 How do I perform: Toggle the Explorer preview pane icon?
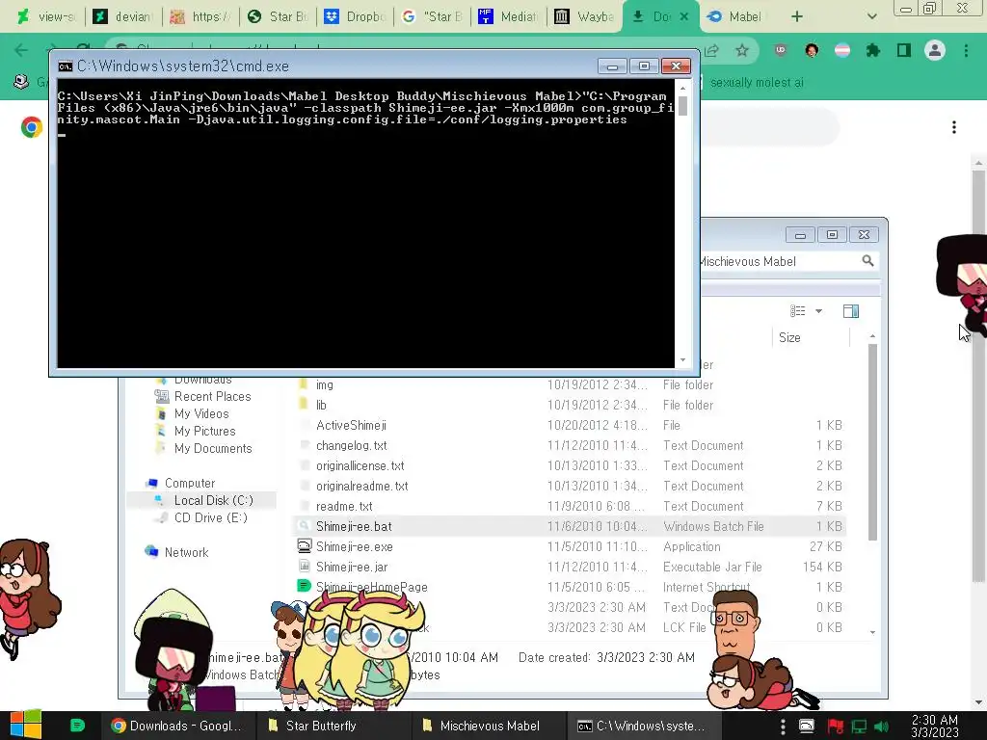point(851,311)
